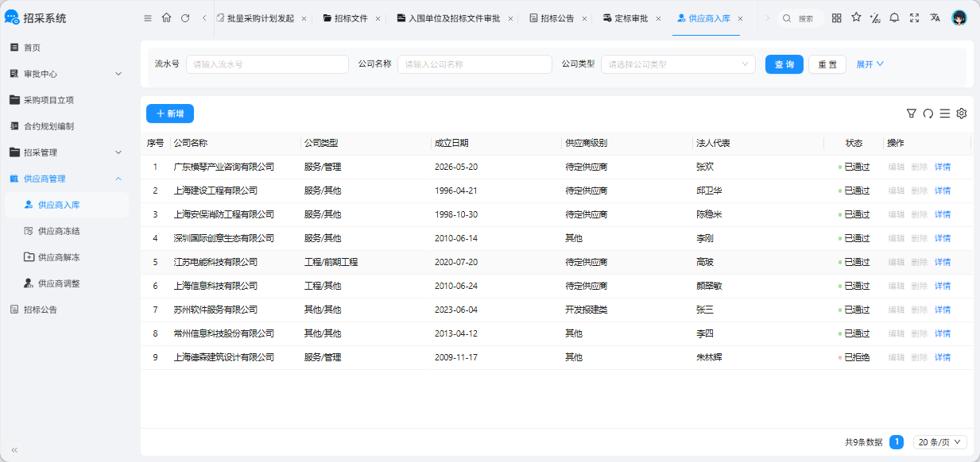Open the 公司类型 dropdown
The width and height of the screenshot is (980, 462).
click(x=678, y=64)
